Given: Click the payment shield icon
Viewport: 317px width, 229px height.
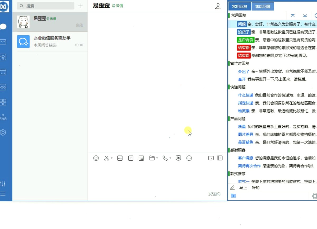Looking at the screenshot, I should click(x=179, y=158).
